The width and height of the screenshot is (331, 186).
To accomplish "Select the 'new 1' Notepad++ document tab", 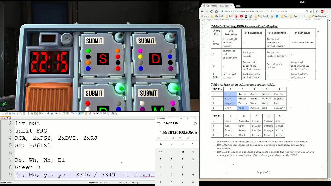I will pyautogui.click(x=6, y=118).
